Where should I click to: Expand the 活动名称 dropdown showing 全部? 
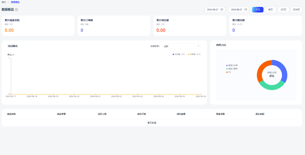pyautogui.click(x=181, y=46)
